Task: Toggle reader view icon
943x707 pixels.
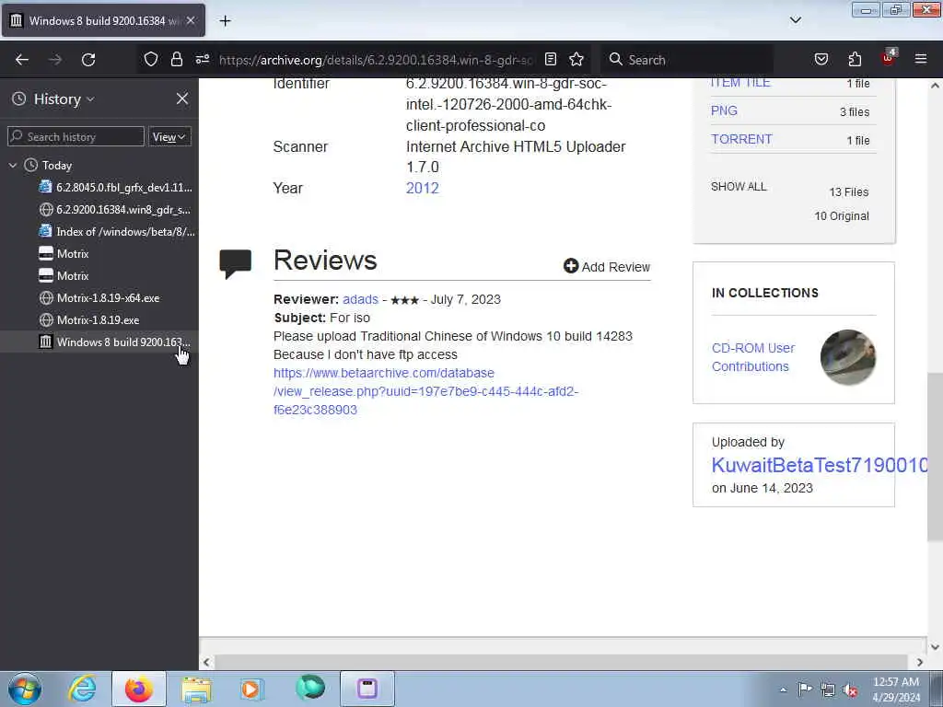Action: [551, 59]
